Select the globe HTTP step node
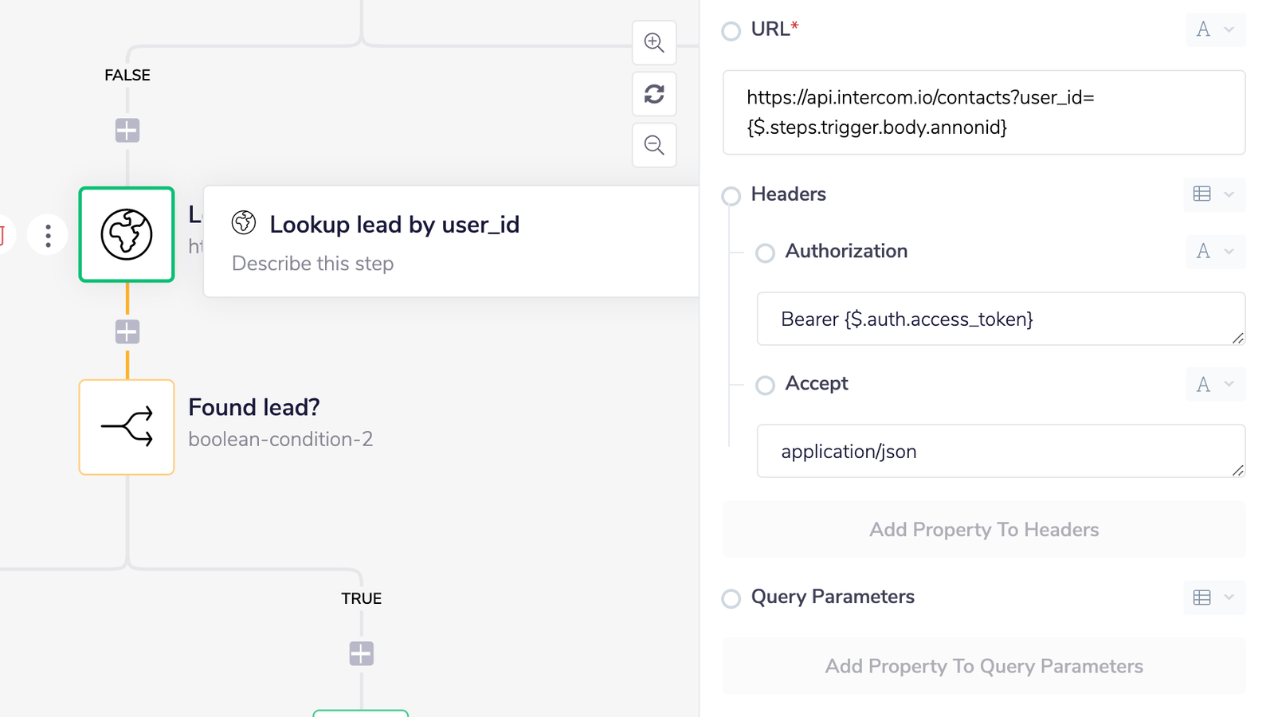 click(127, 234)
